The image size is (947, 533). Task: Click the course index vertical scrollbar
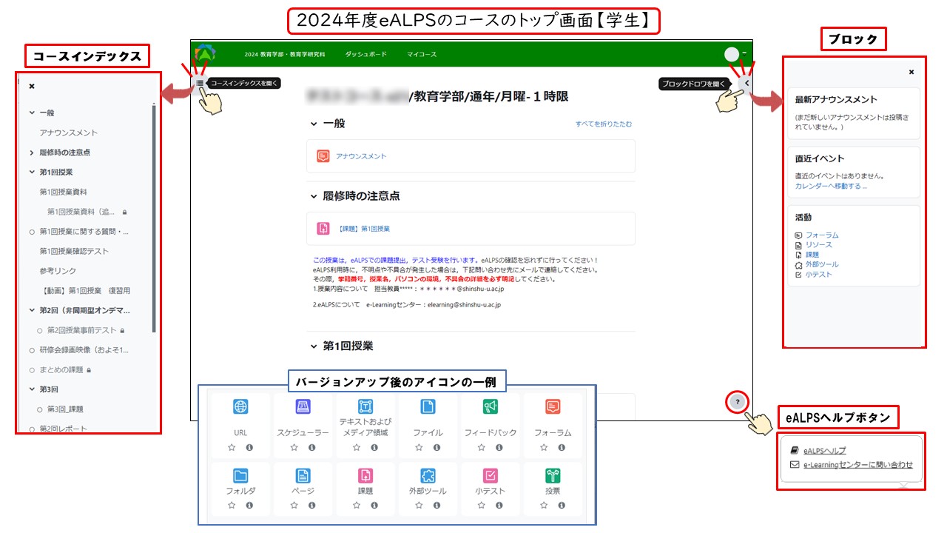click(154, 218)
